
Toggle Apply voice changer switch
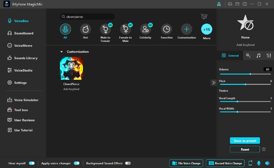click(77, 163)
